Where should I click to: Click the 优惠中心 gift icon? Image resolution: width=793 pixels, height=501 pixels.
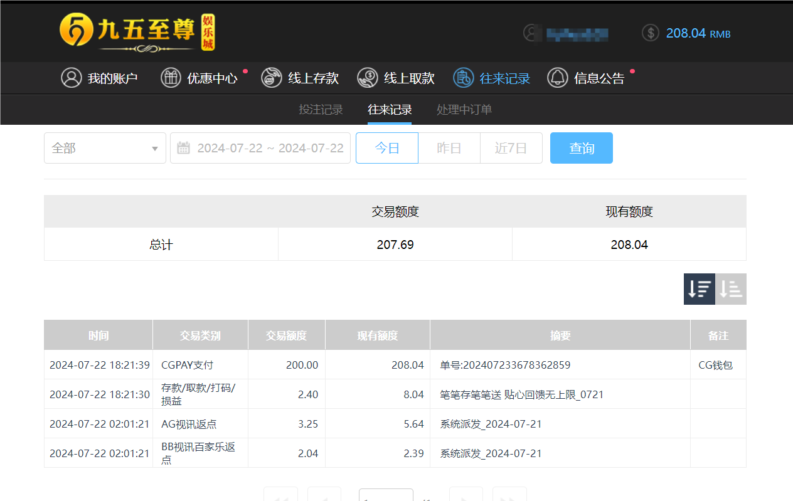(x=171, y=78)
